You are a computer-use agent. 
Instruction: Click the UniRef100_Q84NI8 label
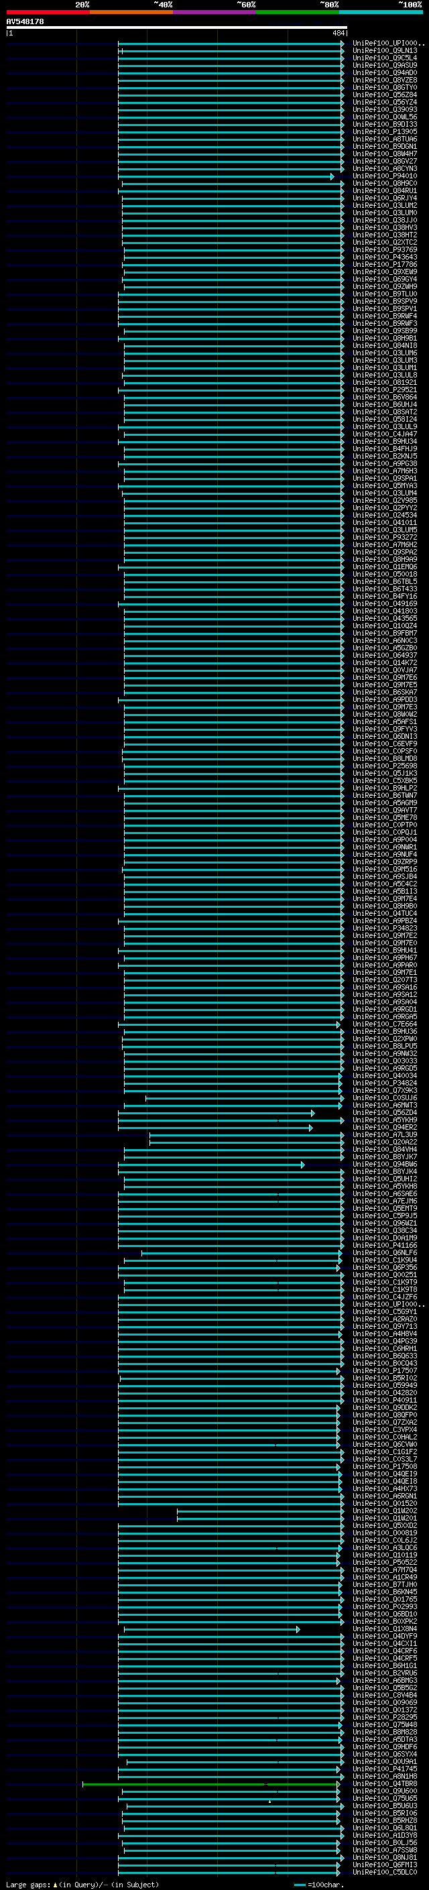(384, 345)
